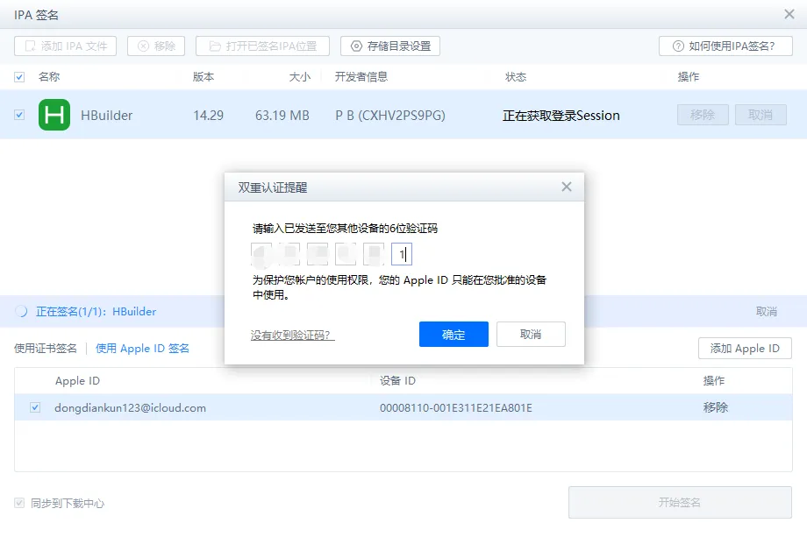Toggle the select-all checkbox beside 名称
Viewport: 807px width, 537px height.
pos(19,77)
